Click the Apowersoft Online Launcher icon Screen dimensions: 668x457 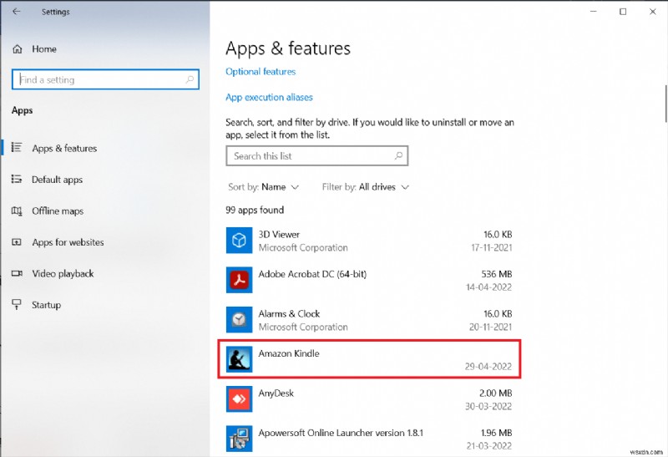tap(239, 439)
